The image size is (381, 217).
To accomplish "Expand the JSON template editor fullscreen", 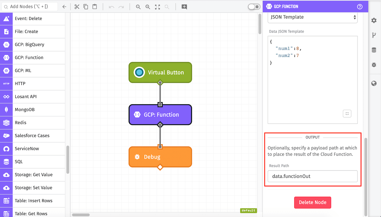I will [347, 114].
